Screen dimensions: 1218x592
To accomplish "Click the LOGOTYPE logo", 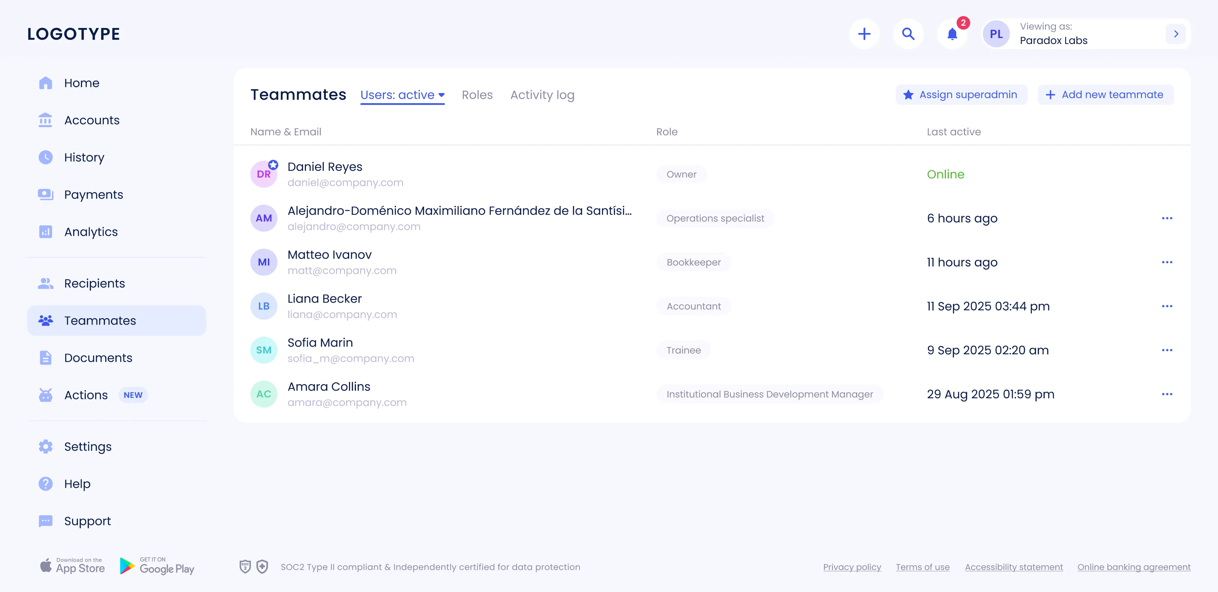I will [x=73, y=34].
